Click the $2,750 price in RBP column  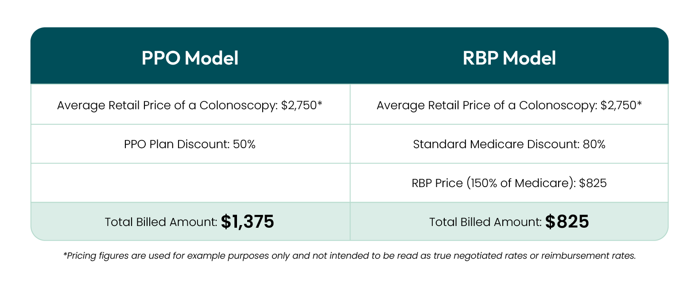(x=618, y=105)
